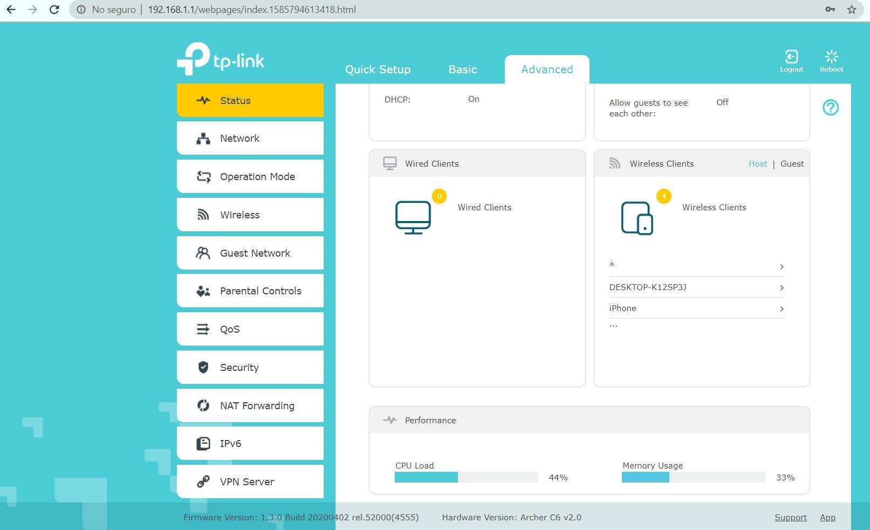
Task: Click the wired clients monitor icon
Action: coord(413,217)
